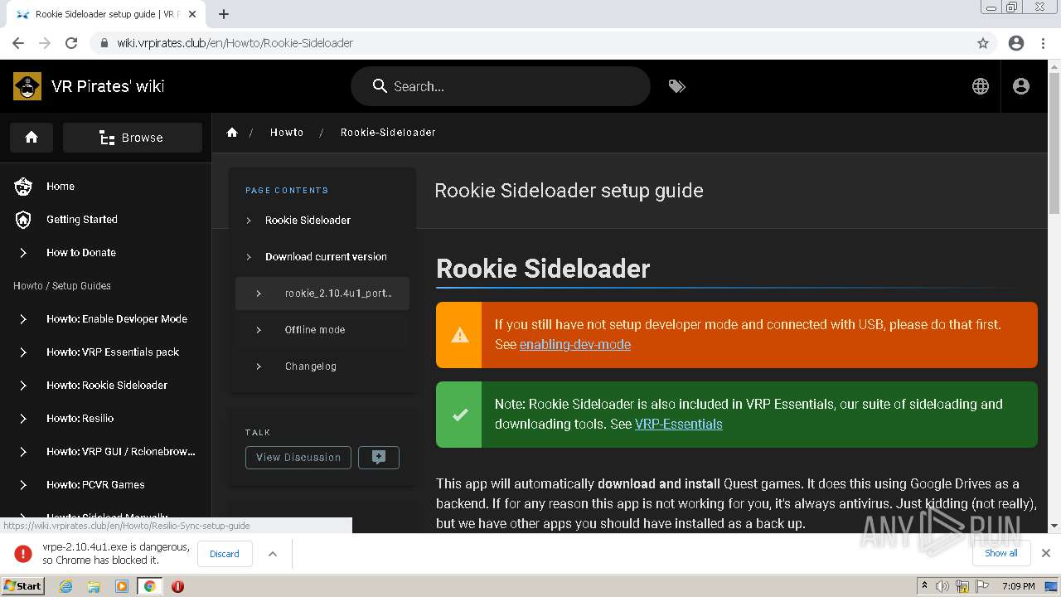The width and height of the screenshot is (1061, 597).
Task: Click the action center flag icon
Action: tap(981, 586)
